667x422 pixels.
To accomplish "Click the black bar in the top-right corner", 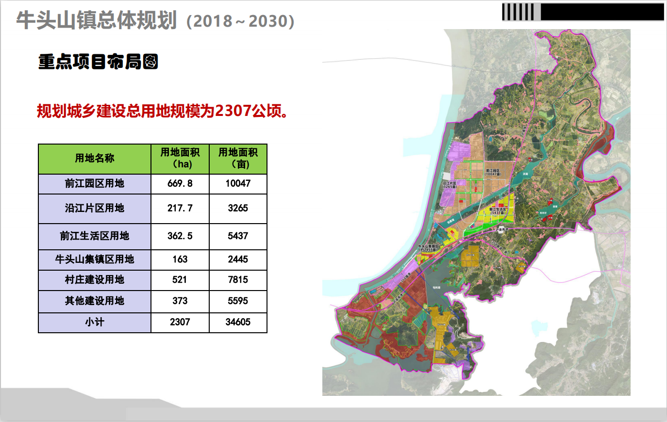I will pyautogui.click(x=602, y=12).
